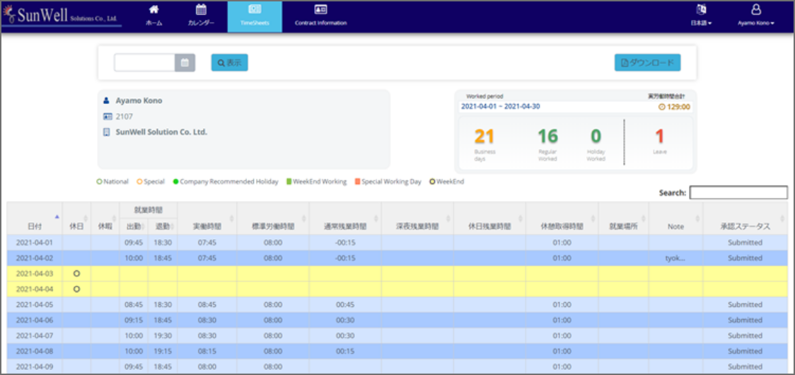The width and height of the screenshot is (795, 375).
Task: Sort by 承認ステータス column header
Action: pos(745,218)
